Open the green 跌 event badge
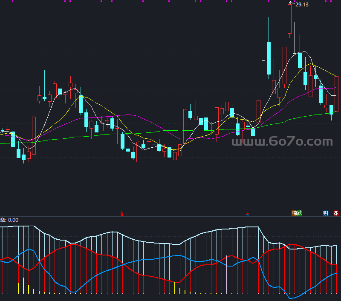341x301 pixels. [300, 213]
